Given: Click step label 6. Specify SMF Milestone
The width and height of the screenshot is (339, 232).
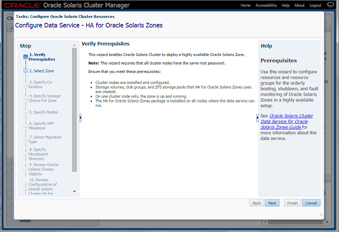Looking at the screenshot, I should click(41, 126).
